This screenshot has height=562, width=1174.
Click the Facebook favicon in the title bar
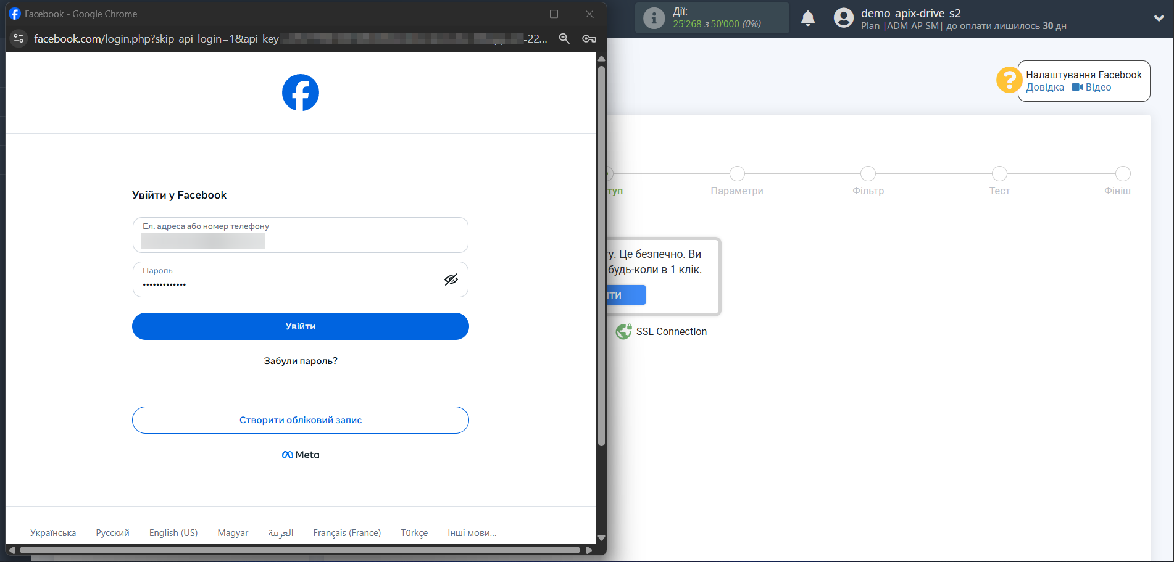point(15,14)
